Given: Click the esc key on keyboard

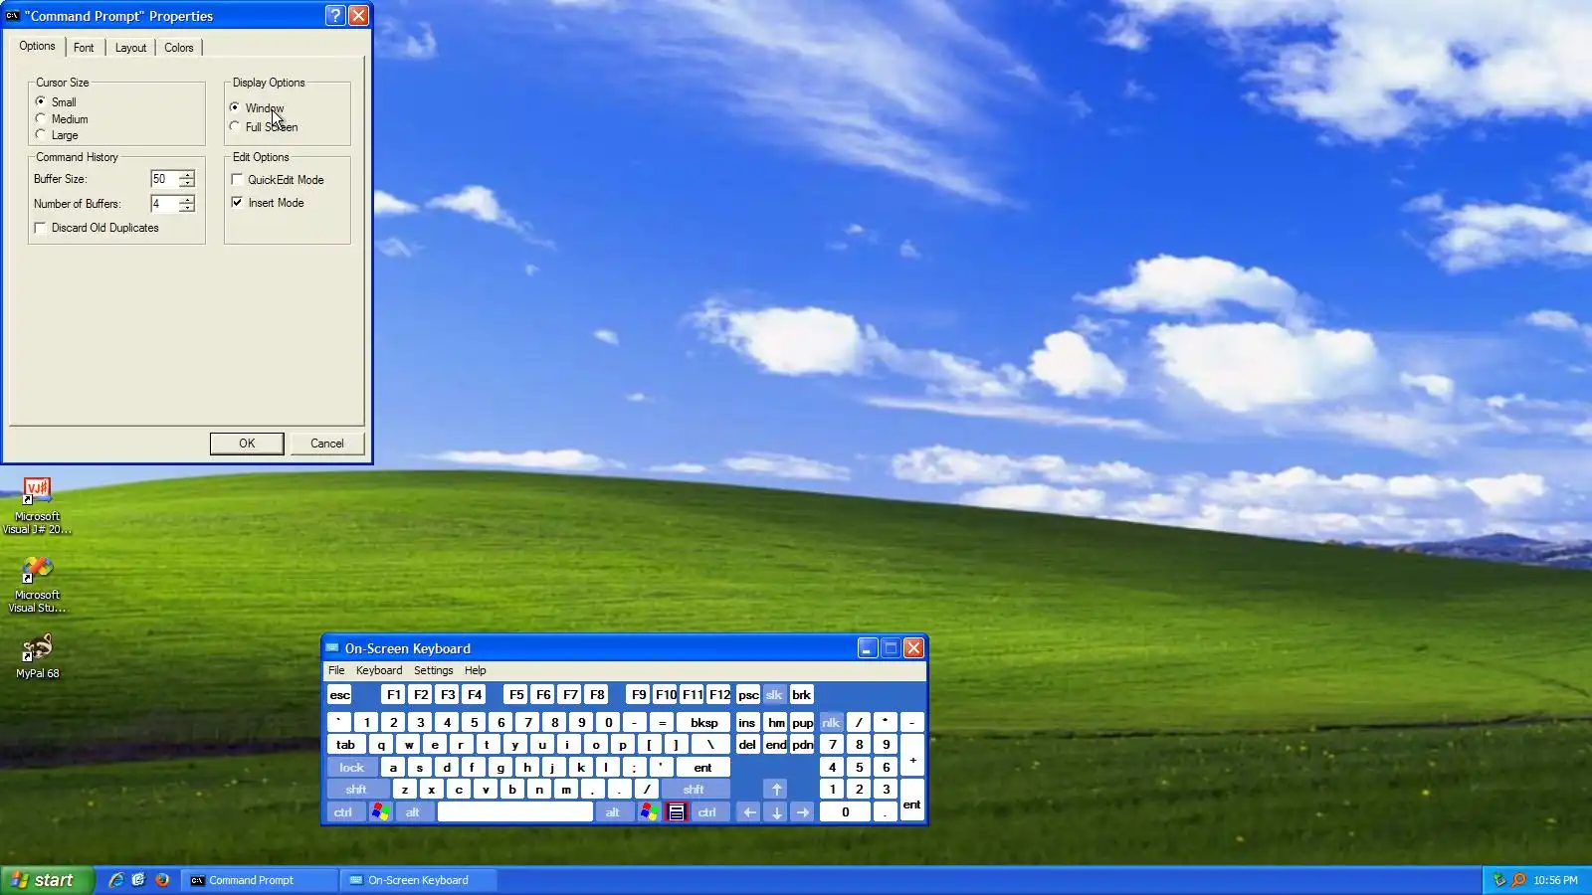Looking at the screenshot, I should point(340,695).
